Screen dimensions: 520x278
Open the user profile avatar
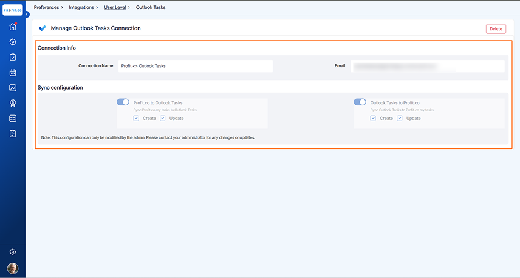coord(13,268)
